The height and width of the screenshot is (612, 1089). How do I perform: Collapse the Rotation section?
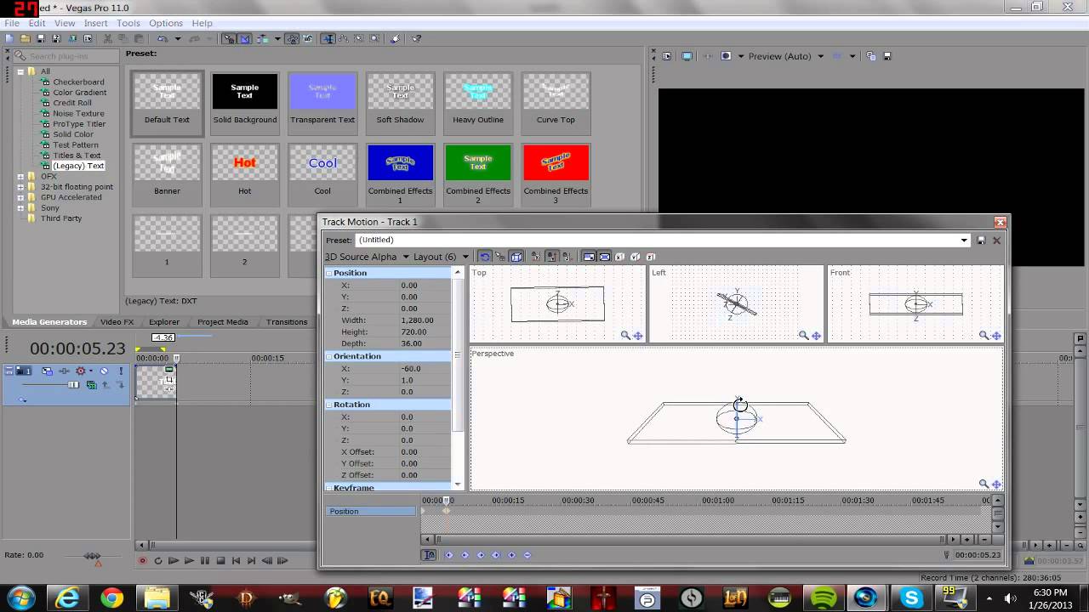coord(329,405)
